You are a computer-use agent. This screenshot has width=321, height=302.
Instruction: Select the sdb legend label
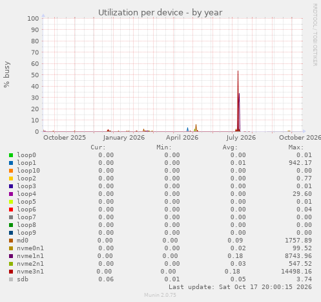(x=23, y=279)
